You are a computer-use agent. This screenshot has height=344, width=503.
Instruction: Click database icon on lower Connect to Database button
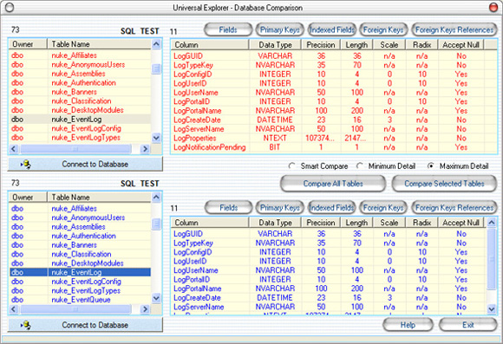click(x=26, y=325)
